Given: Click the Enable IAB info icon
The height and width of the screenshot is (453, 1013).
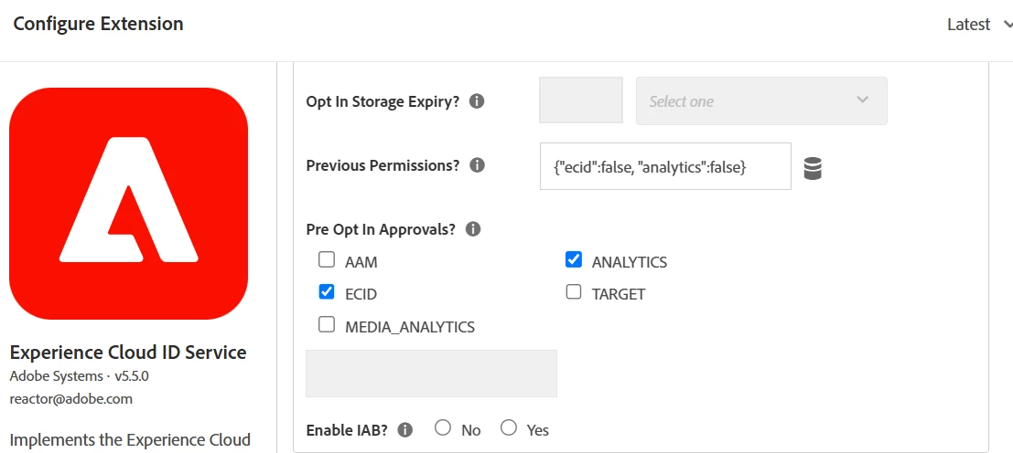Looking at the screenshot, I should click(x=405, y=429).
